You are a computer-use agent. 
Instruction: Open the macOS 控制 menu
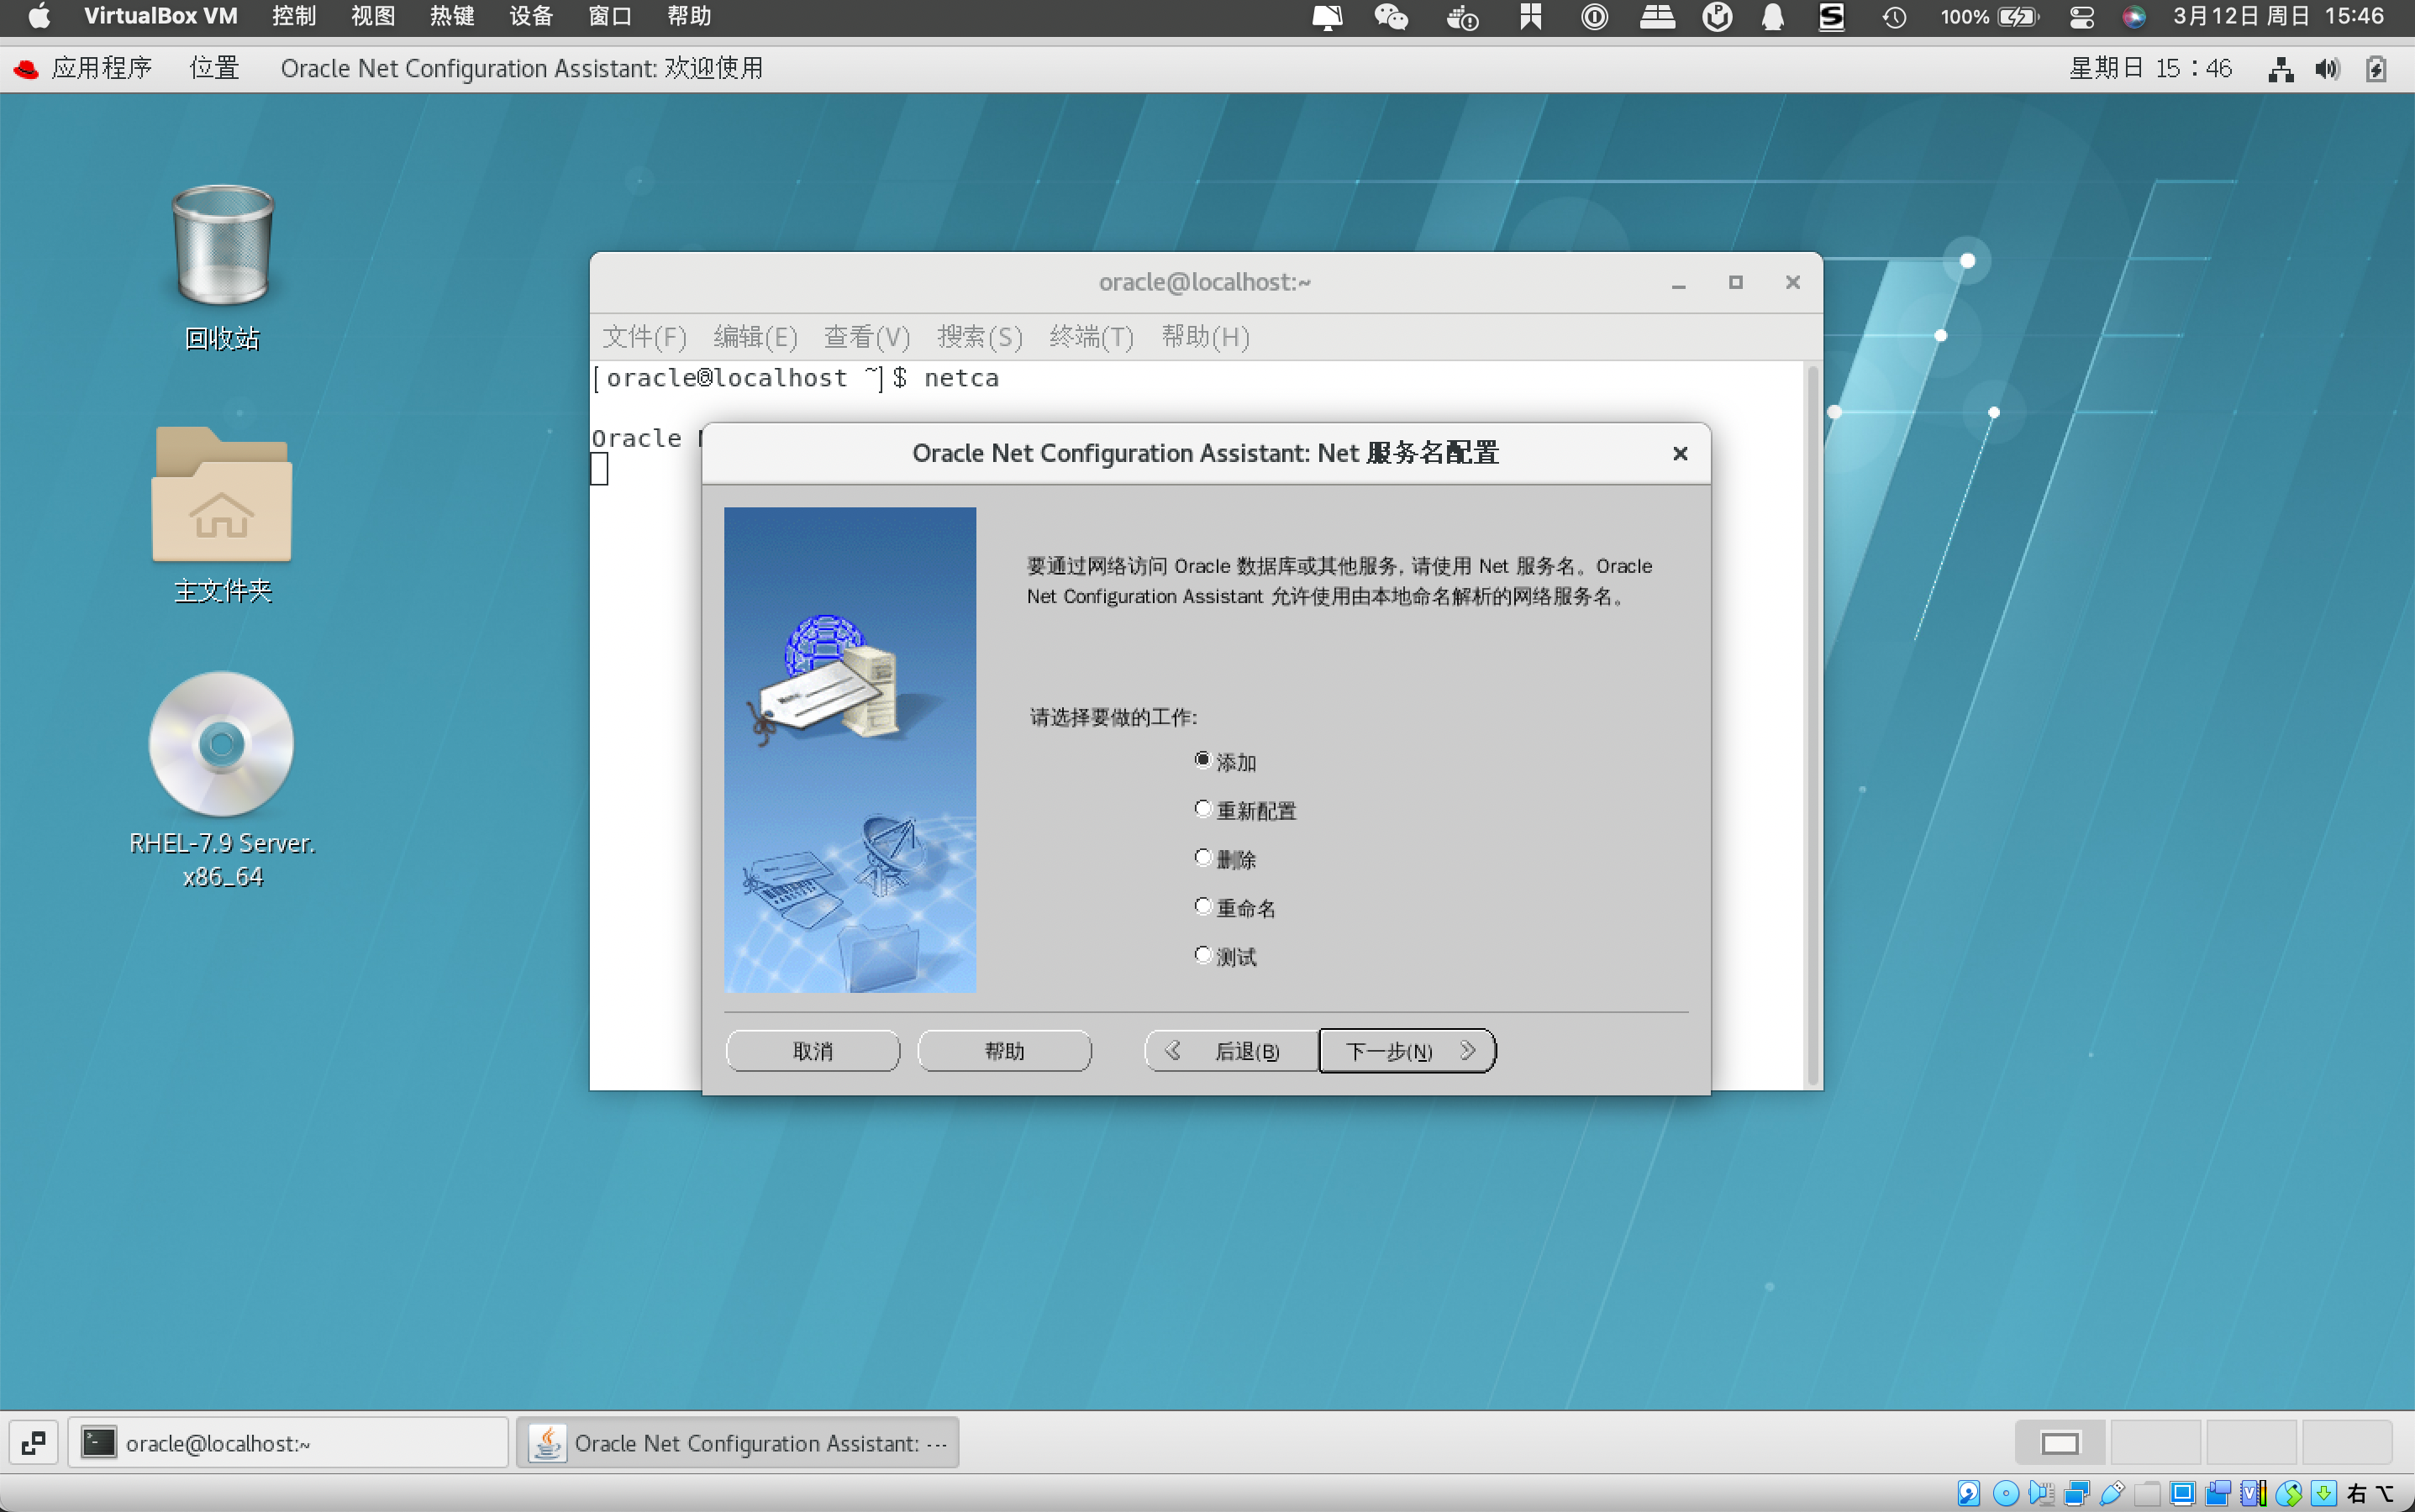point(293,16)
